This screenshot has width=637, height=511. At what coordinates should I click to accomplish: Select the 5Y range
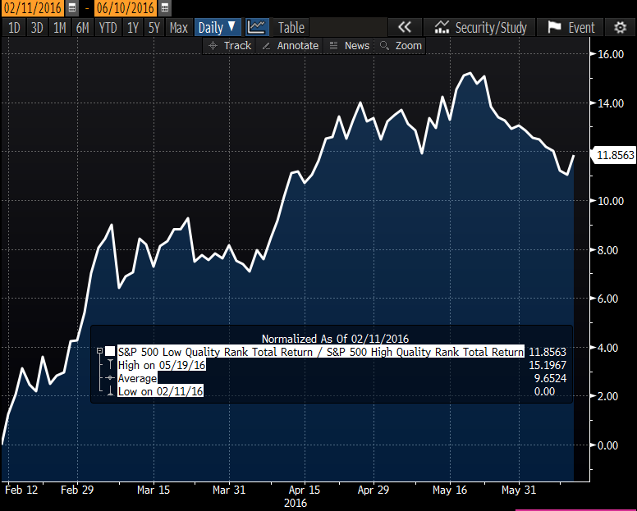(x=154, y=27)
